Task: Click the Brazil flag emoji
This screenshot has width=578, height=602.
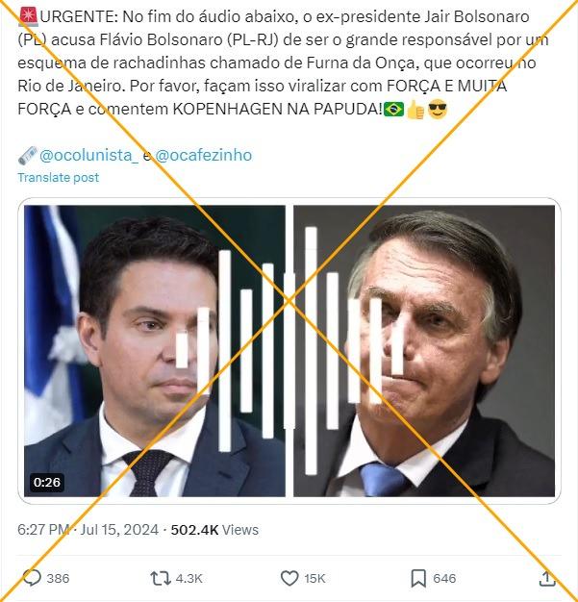Action: pyautogui.click(x=393, y=109)
